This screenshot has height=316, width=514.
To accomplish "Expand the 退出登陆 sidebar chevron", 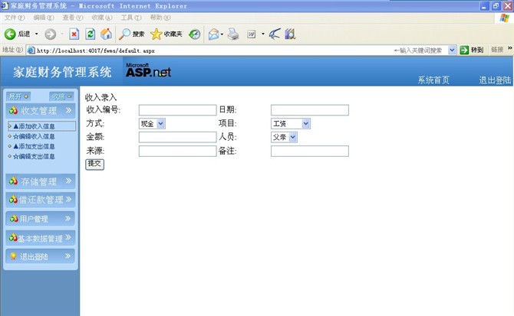I will [68, 256].
